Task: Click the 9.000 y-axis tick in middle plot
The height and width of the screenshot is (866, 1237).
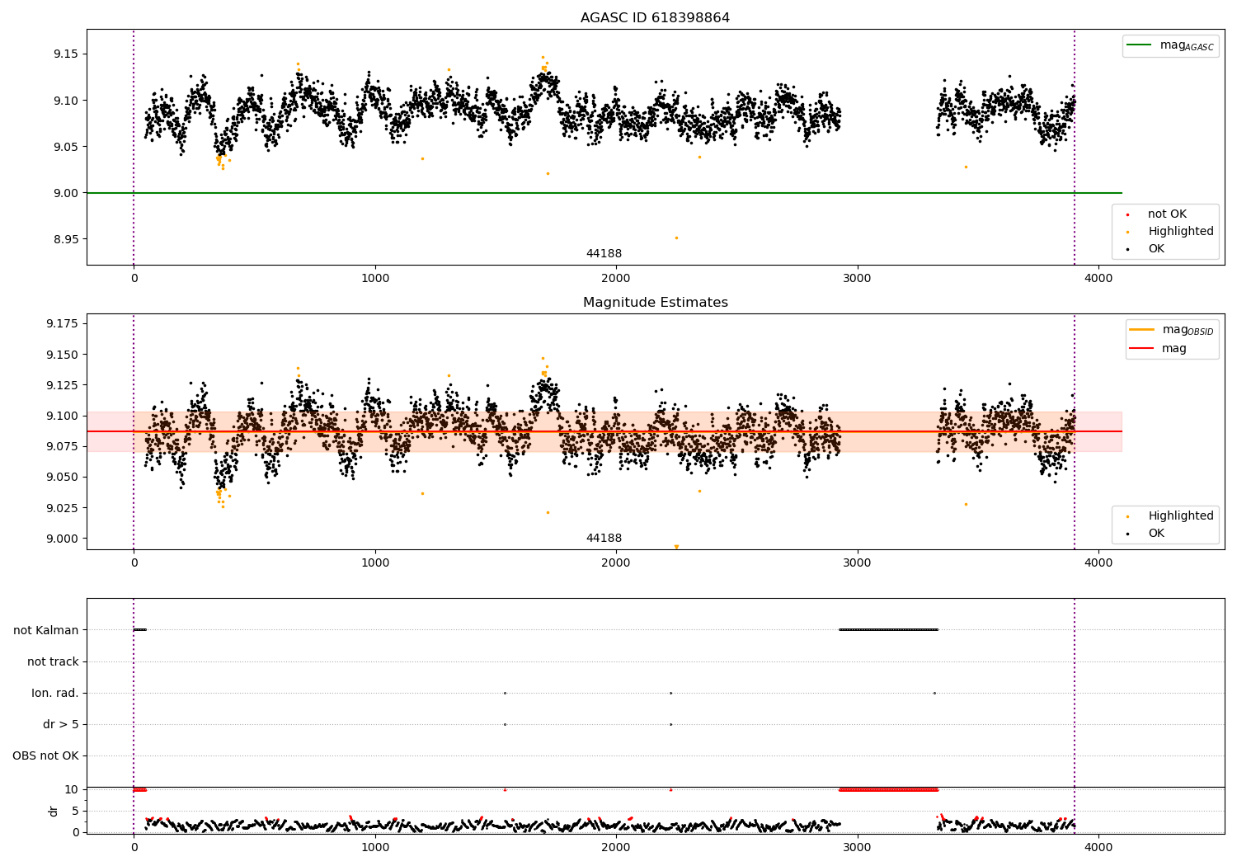Action: click(62, 539)
